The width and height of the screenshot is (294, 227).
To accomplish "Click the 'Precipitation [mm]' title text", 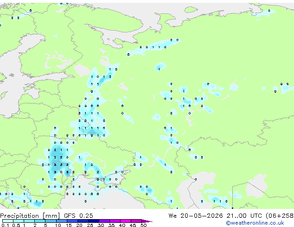I will click(x=30, y=216).
